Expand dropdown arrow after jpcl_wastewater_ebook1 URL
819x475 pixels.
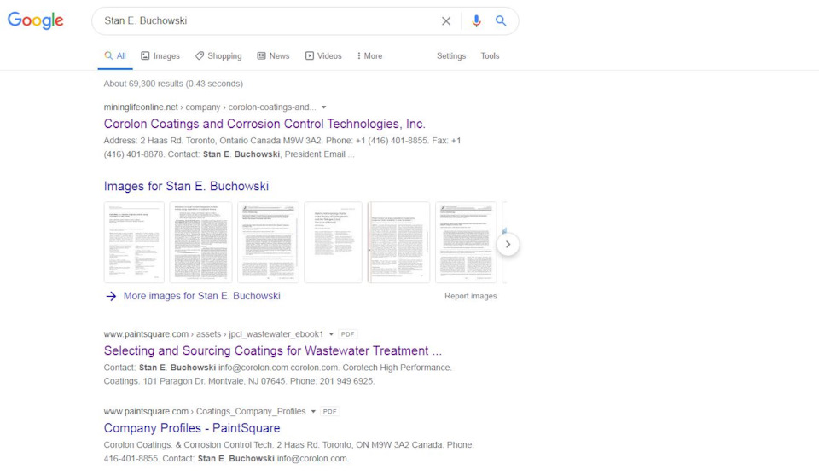pos(331,334)
